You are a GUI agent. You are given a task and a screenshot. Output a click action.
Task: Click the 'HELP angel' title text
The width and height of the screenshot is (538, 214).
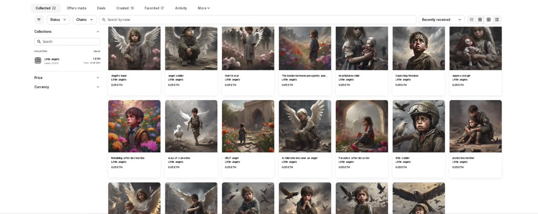point(231,158)
